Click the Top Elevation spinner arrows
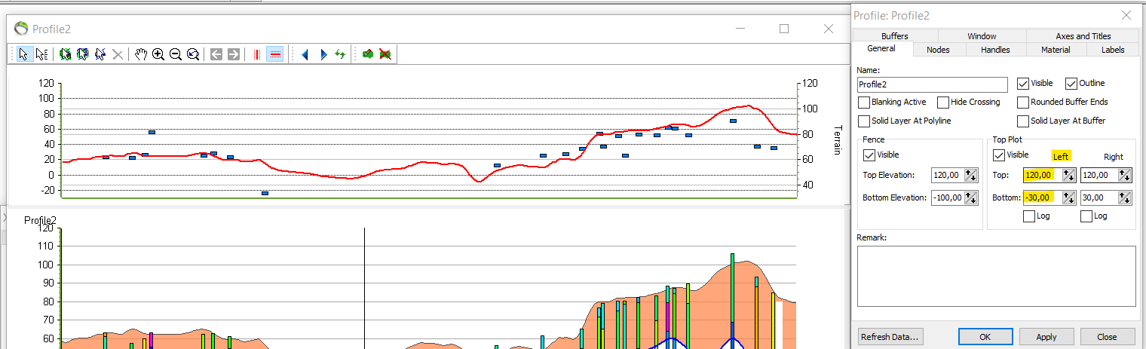This screenshot has width=1146, height=349. point(973,175)
